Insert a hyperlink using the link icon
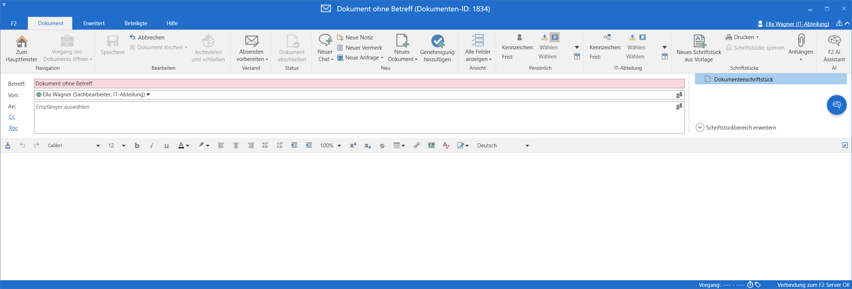 point(417,145)
